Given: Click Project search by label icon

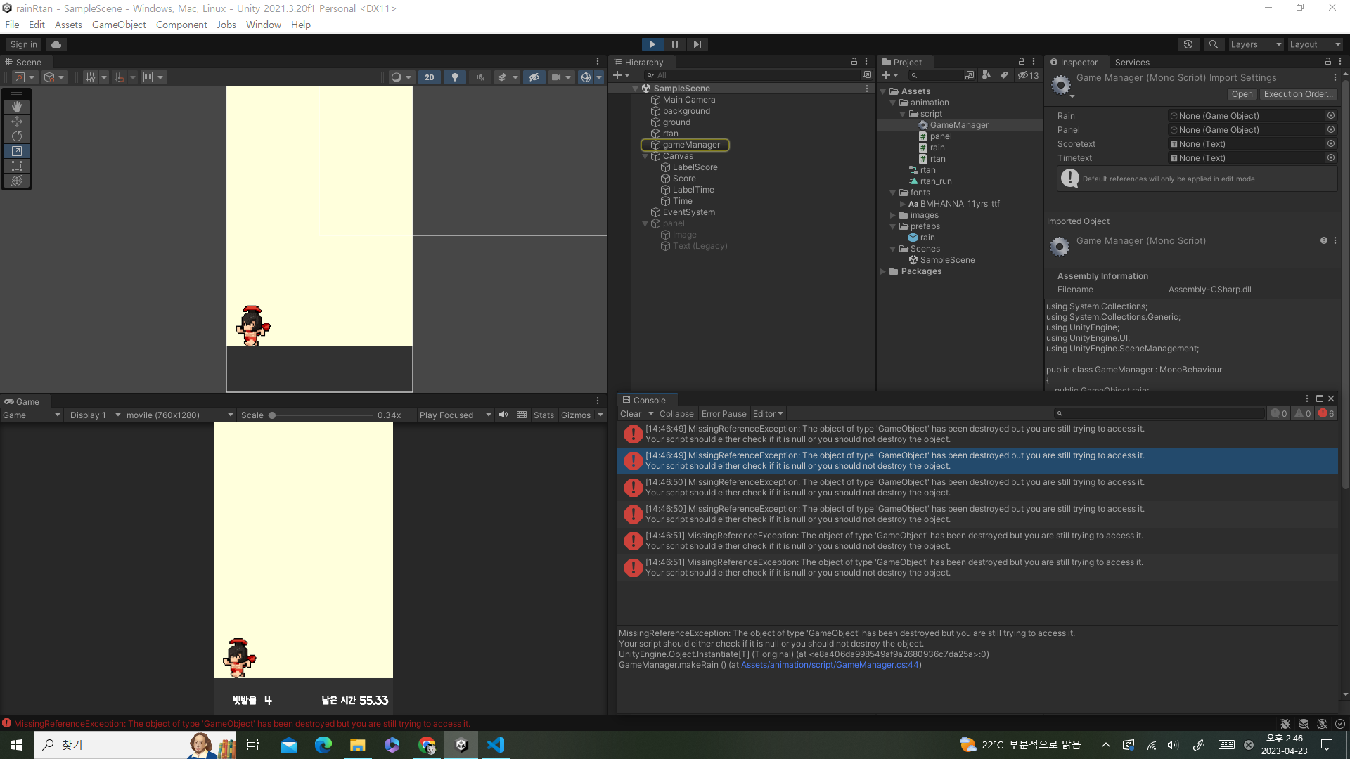Looking at the screenshot, I should click(x=1004, y=75).
